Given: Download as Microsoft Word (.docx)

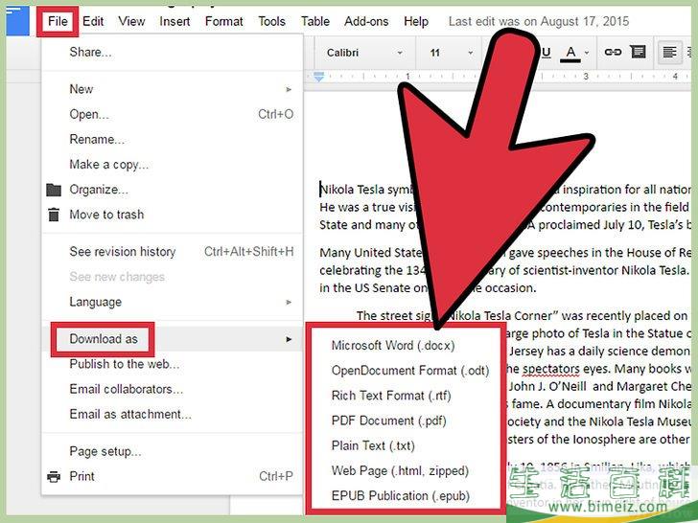Looking at the screenshot, I should coord(393,346).
